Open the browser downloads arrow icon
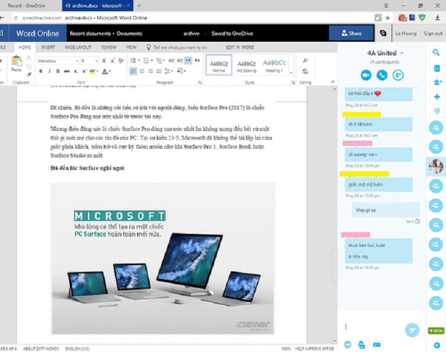 click(x=437, y=18)
